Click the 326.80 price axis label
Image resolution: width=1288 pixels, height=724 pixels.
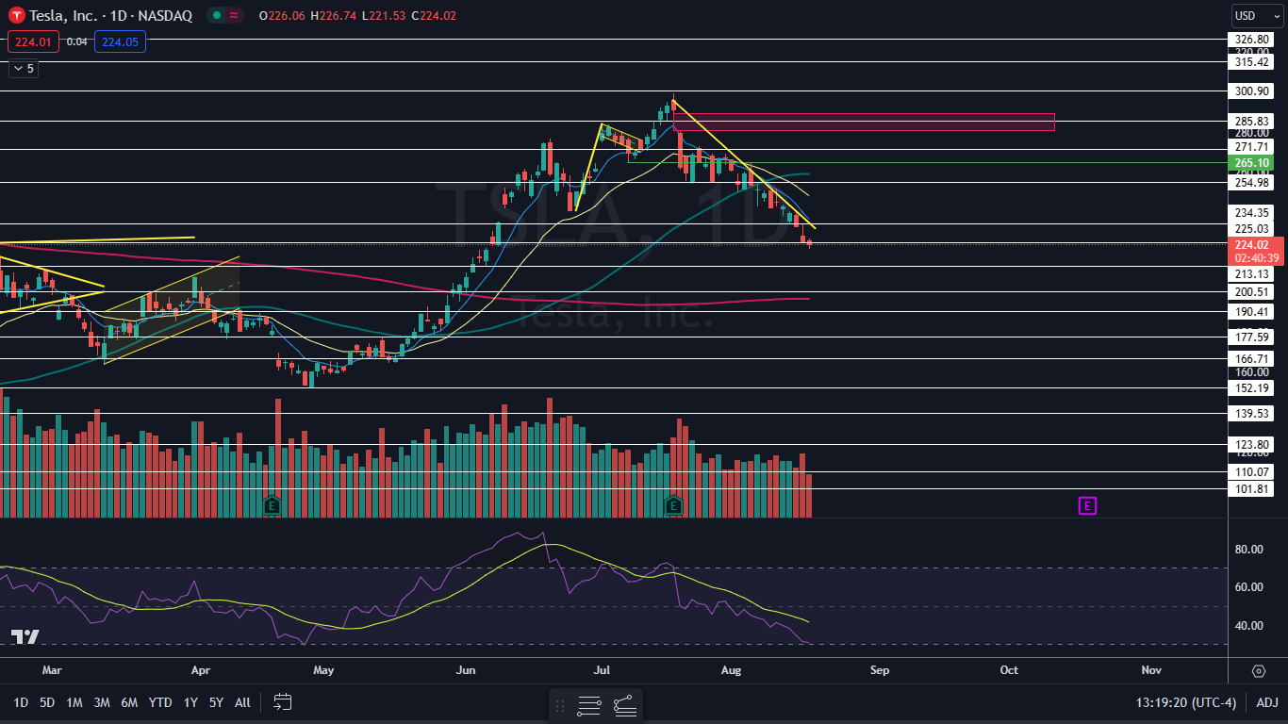(1253, 40)
